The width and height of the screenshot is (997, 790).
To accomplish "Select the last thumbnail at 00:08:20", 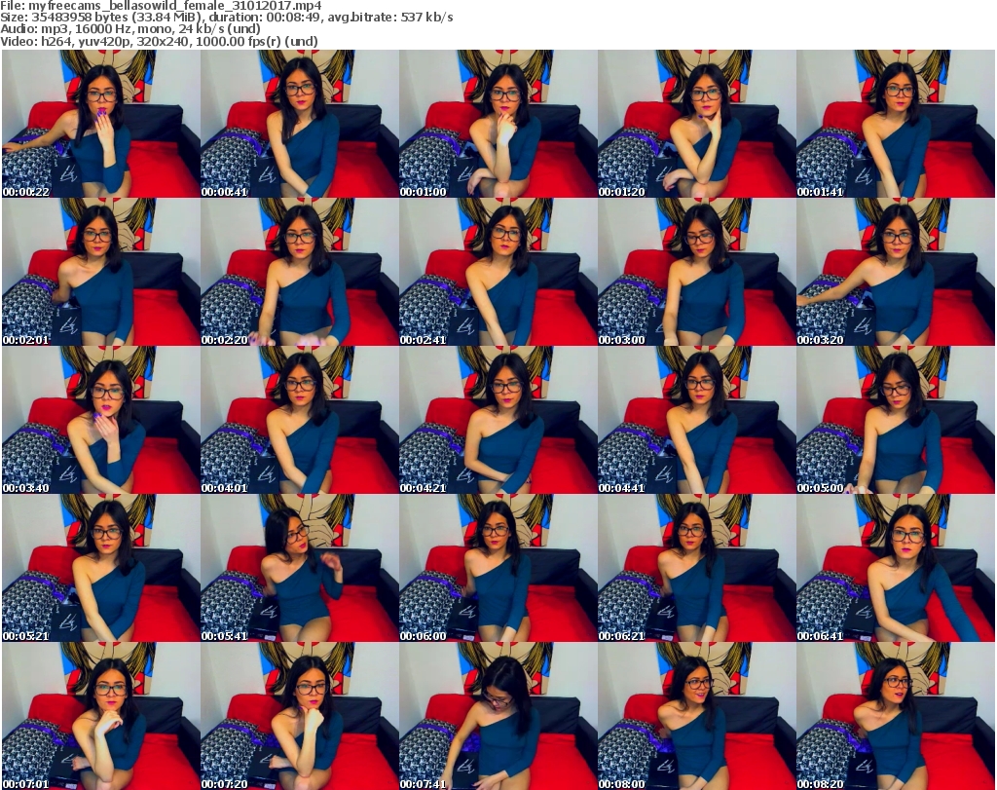I will (x=895, y=716).
